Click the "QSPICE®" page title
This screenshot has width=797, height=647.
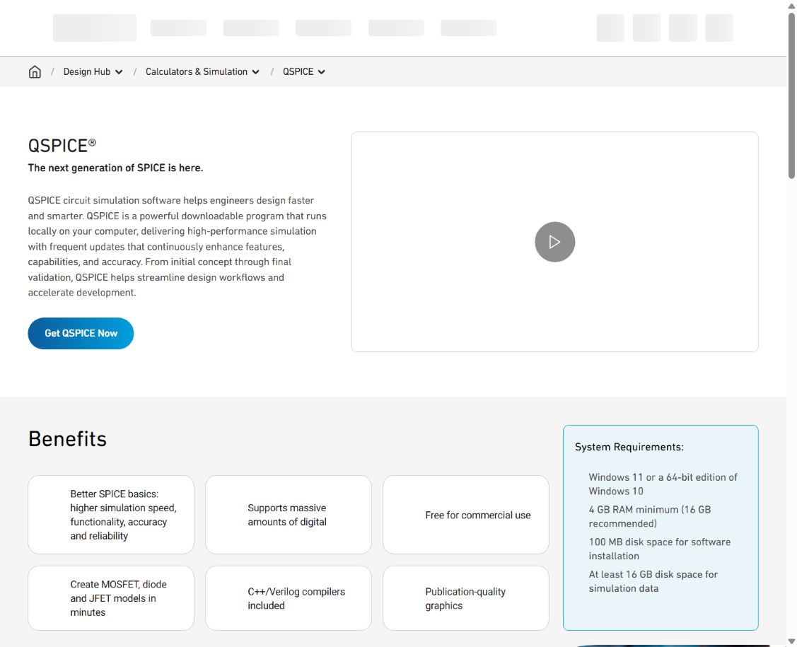coord(62,146)
